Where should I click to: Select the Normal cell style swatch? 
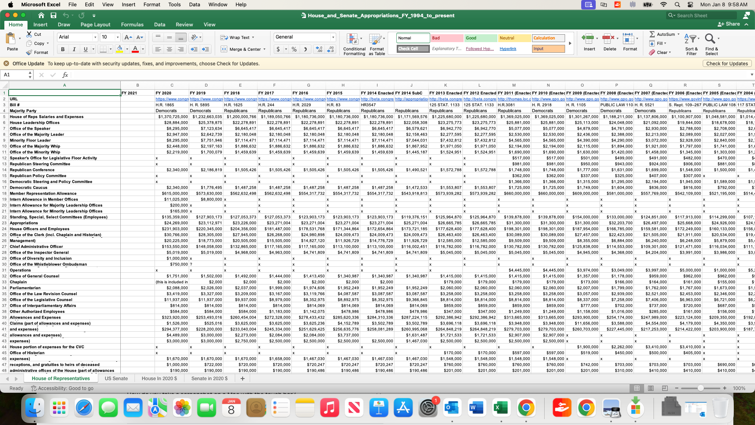tap(411, 37)
